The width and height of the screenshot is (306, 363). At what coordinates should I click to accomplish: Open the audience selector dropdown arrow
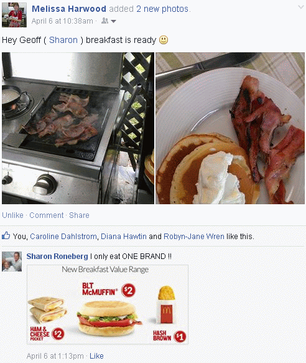pyautogui.click(x=113, y=21)
